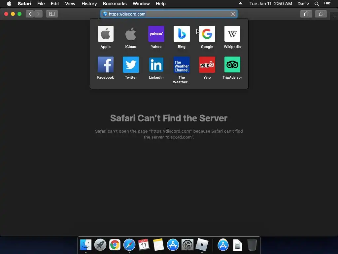Open the Twitter favorite tile

coord(131,64)
